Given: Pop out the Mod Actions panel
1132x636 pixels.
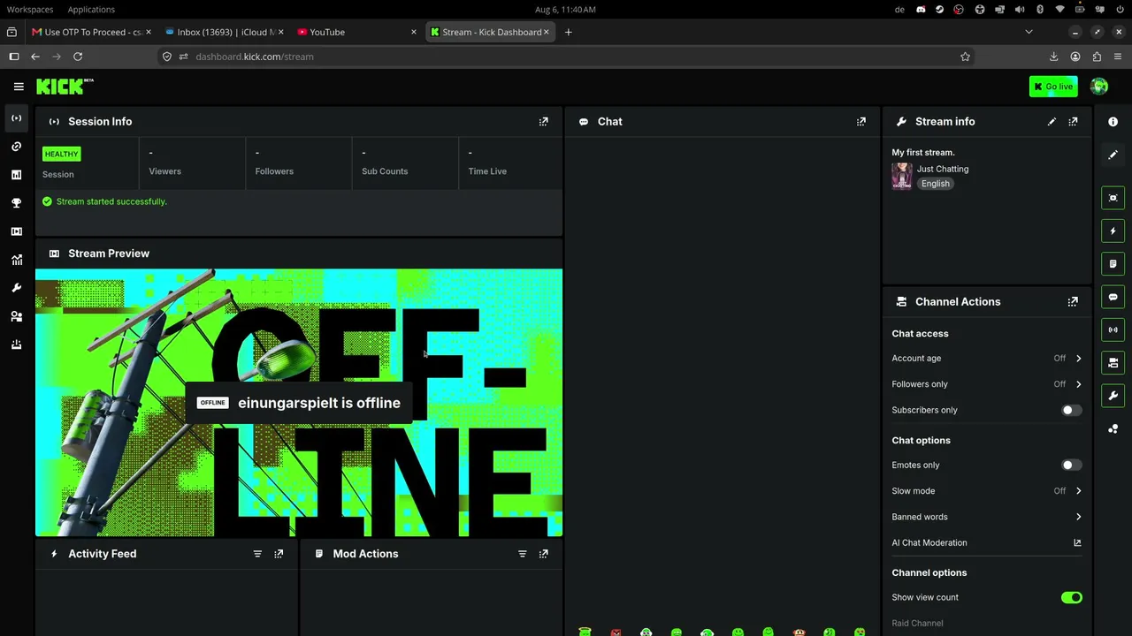Looking at the screenshot, I should click(544, 554).
